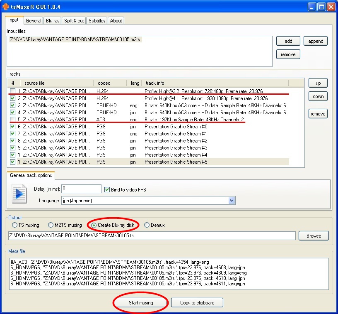Choose TS muxing output option
The image size is (338, 314).
14,225
